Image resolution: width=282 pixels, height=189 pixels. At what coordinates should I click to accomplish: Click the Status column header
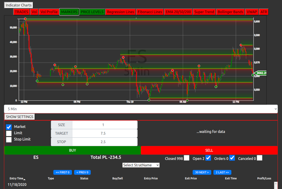coord(84,178)
